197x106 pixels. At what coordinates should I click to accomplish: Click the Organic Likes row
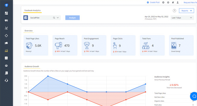coord(174,101)
